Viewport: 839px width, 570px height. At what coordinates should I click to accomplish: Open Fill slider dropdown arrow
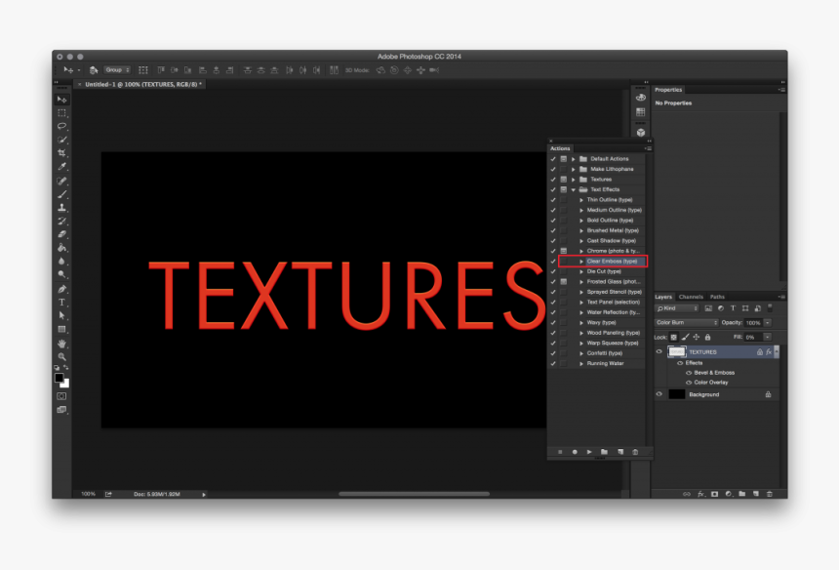tap(768, 337)
